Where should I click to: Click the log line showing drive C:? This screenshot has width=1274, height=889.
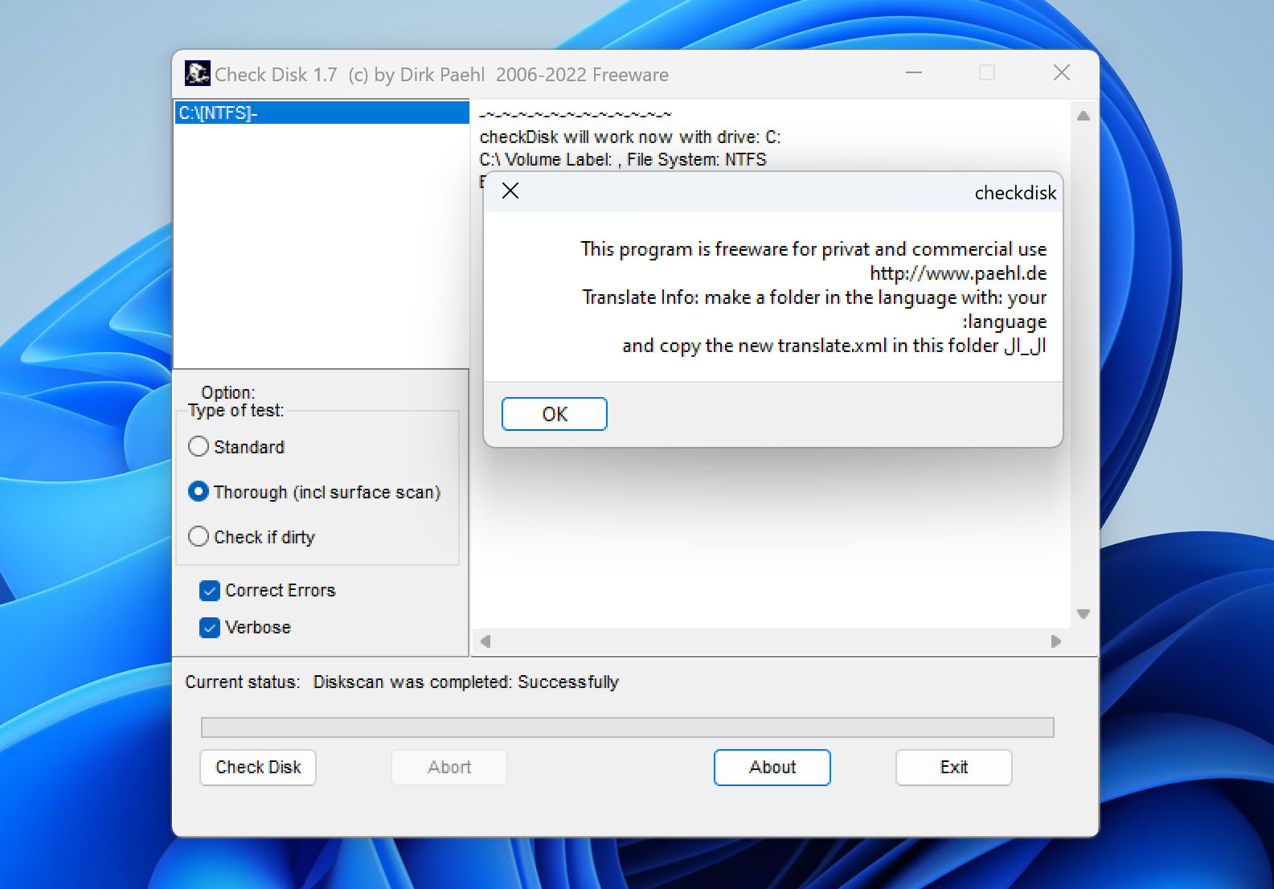click(629, 137)
